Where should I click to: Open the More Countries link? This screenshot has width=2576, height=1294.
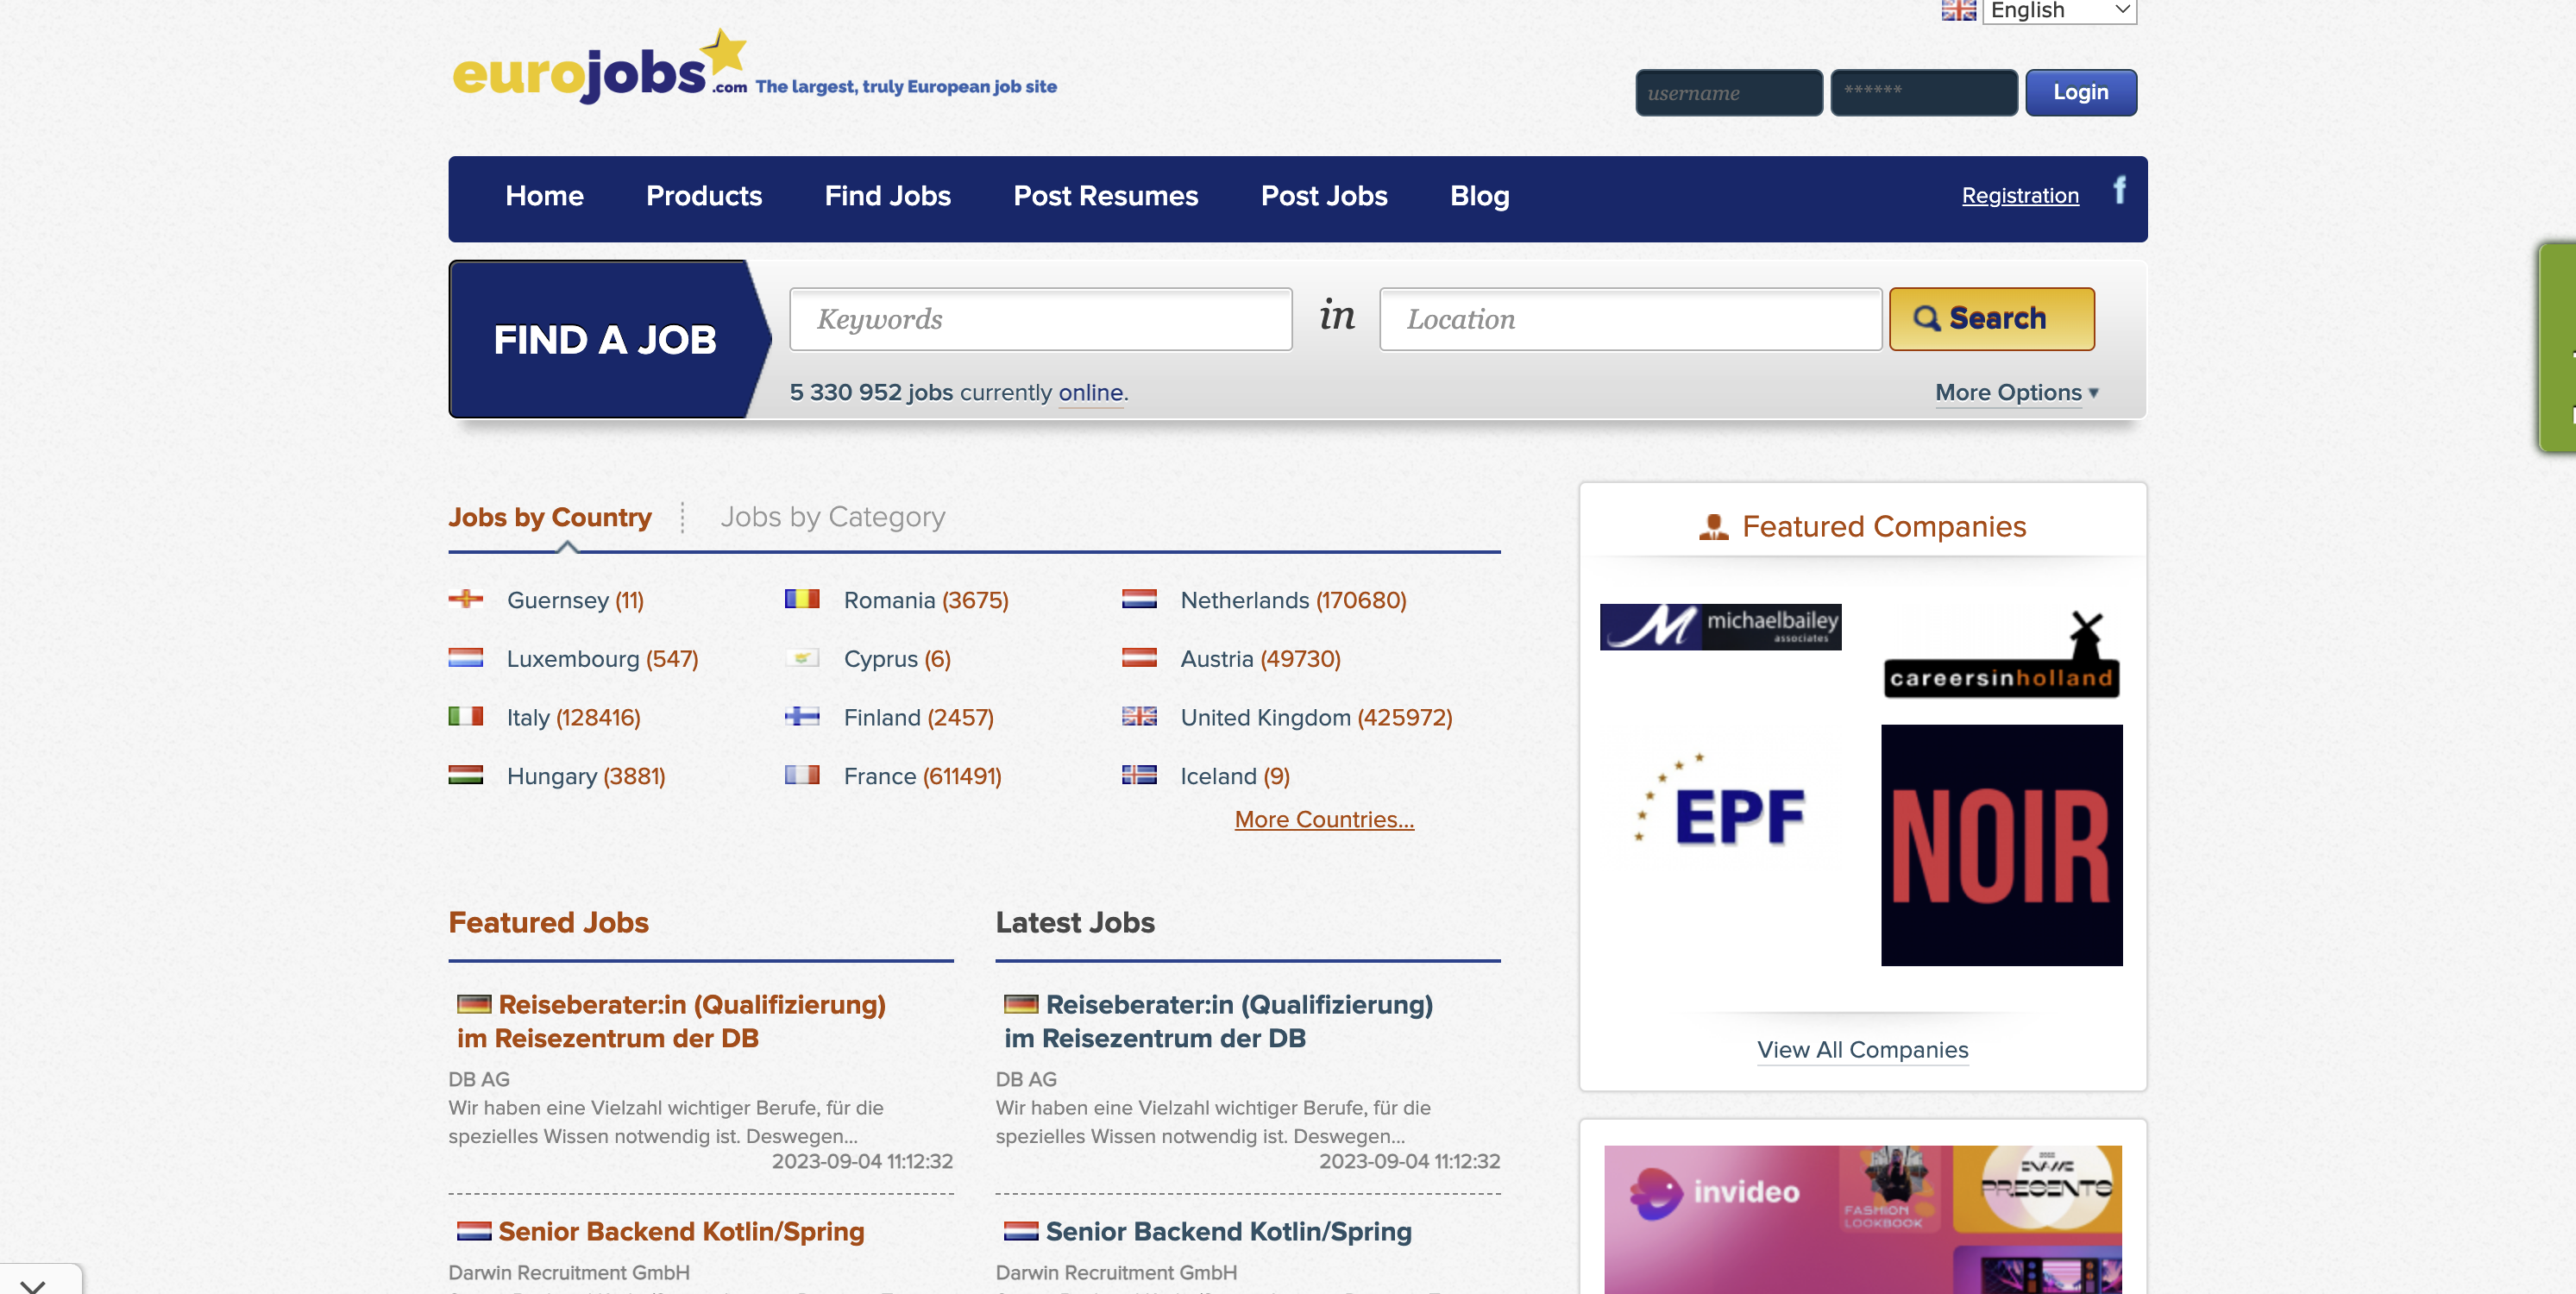[1323, 819]
